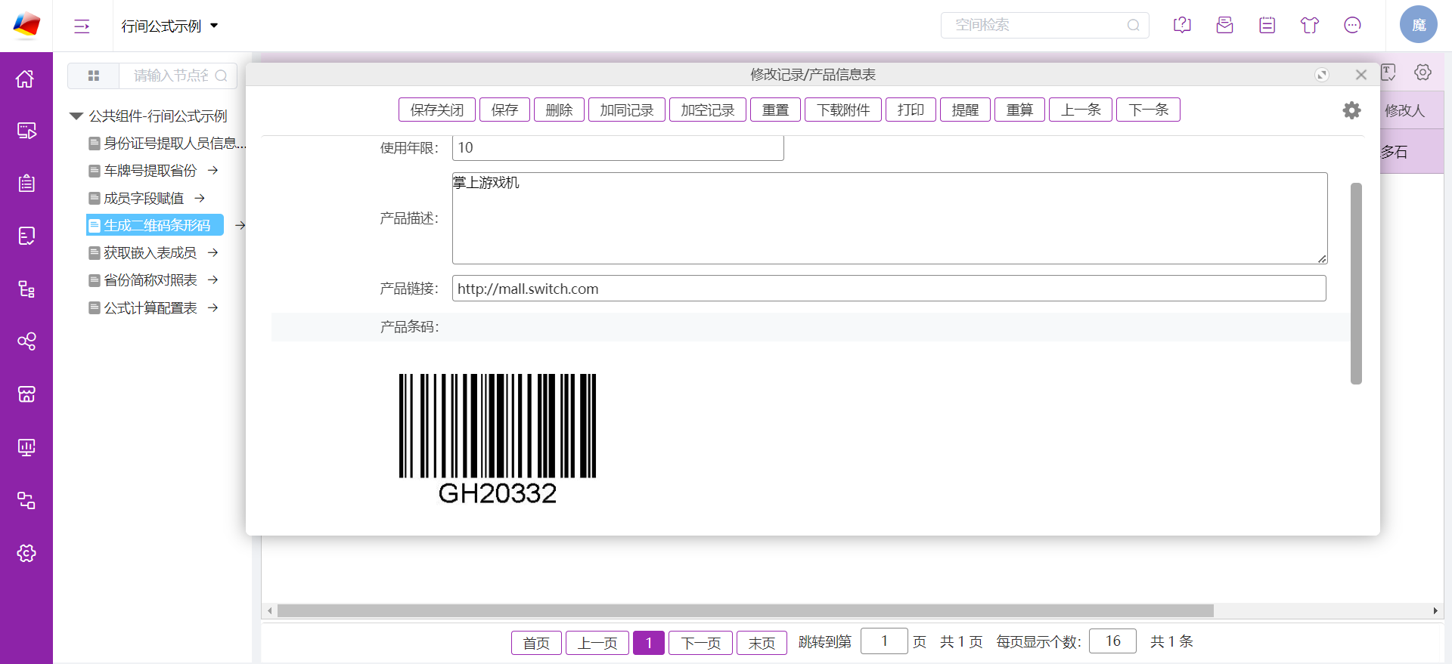Click the share nodes icon in sidebar
The width and height of the screenshot is (1452, 664).
pyautogui.click(x=26, y=341)
